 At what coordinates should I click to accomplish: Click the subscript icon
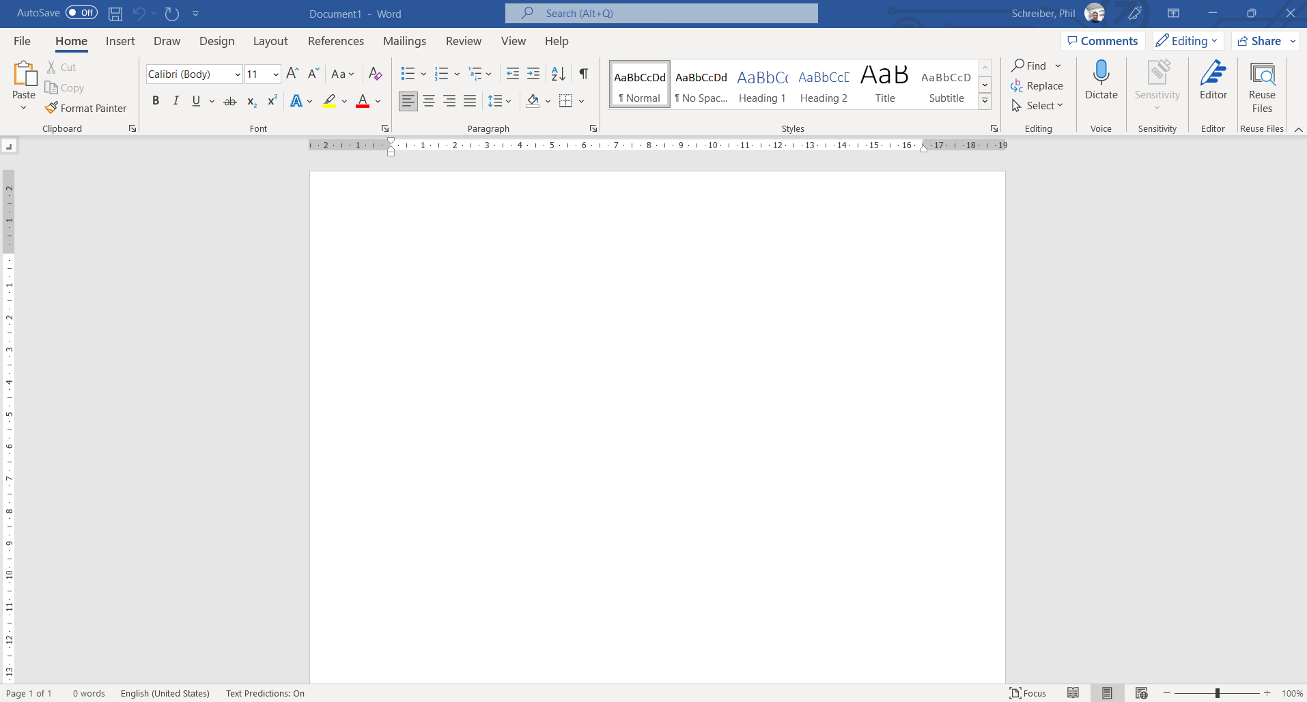click(251, 100)
